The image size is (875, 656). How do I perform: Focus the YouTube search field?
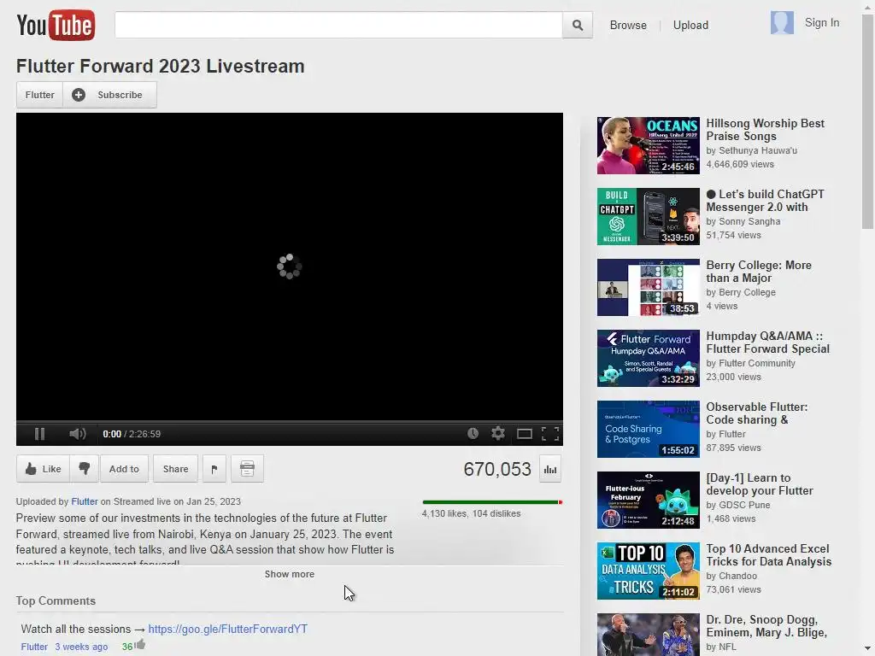tap(338, 25)
